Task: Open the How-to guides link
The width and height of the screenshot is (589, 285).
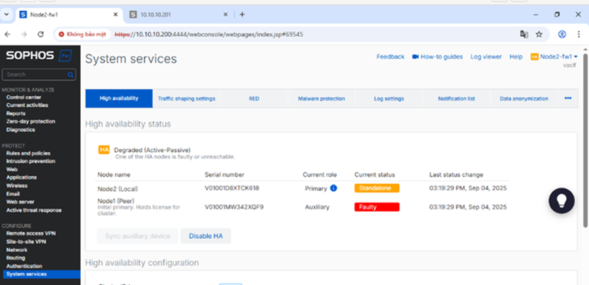Action: pyautogui.click(x=442, y=57)
